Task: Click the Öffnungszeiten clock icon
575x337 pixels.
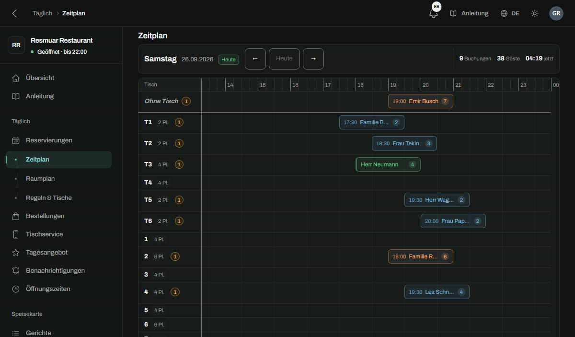Action: pos(16,289)
